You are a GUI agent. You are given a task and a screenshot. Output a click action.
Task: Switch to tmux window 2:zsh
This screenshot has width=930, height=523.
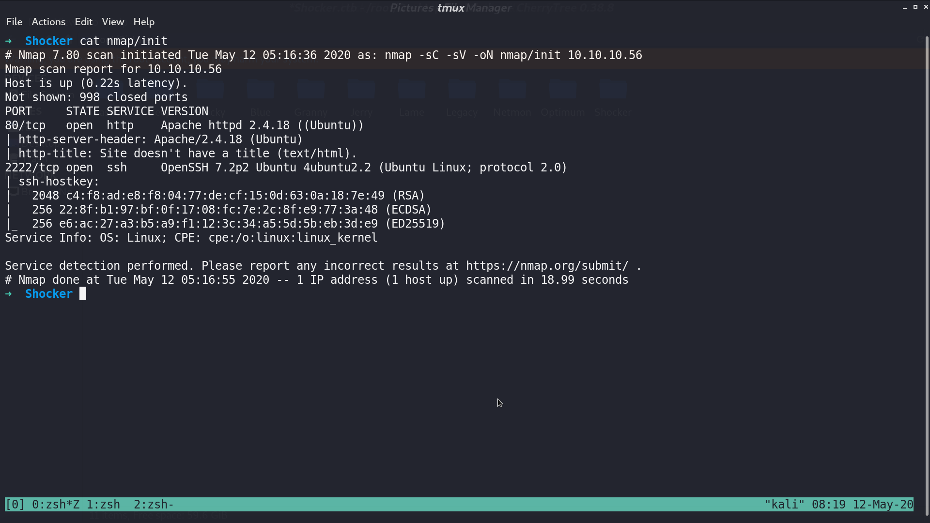(x=154, y=505)
